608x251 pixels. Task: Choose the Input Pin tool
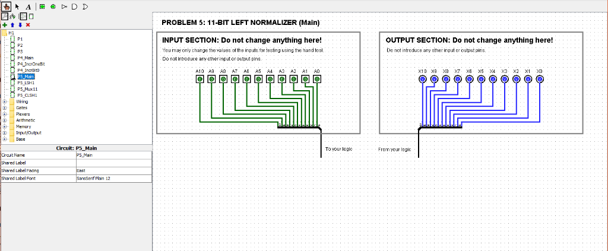click(x=42, y=7)
